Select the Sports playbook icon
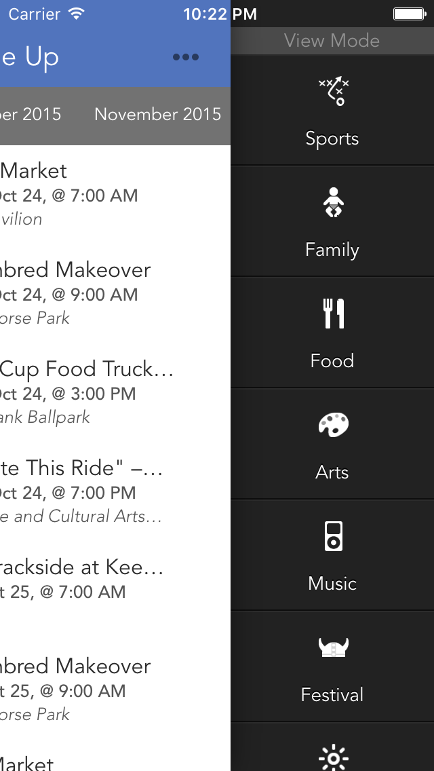This screenshot has width=434, height=771. [x=334, y=92]
